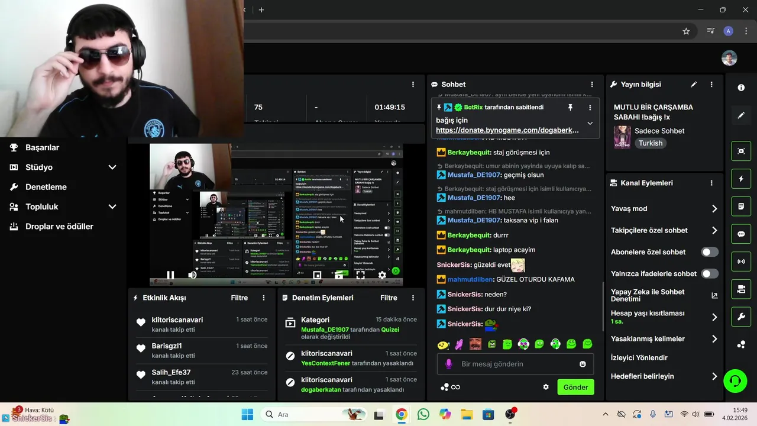Open Yayın bilgisi panel options menu
This screenshot has width=757, height=426.
711,85
